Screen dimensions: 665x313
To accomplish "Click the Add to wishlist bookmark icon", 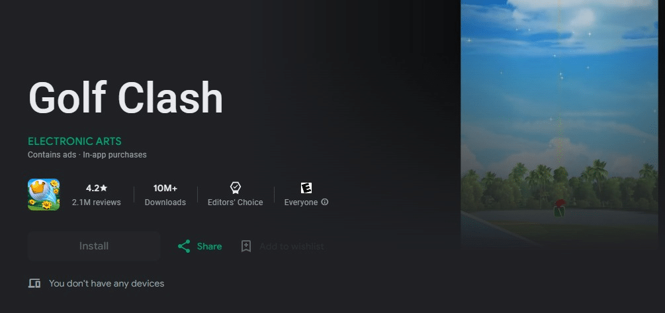I will (246, 246).
